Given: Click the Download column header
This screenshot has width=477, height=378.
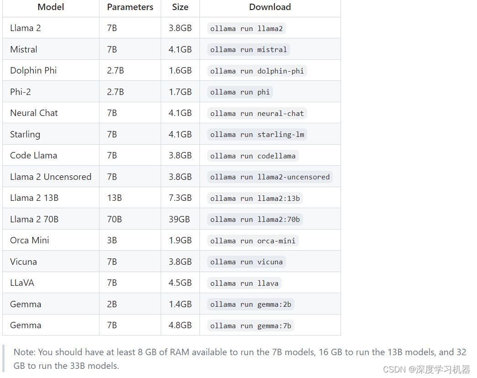Looking at the screenshot, I should [x=270, y=7].
